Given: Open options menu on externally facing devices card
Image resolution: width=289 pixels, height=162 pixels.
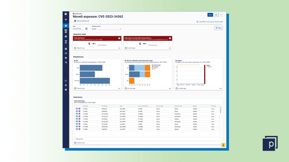Looking at the screenshot, I should [x=170, y=48].
